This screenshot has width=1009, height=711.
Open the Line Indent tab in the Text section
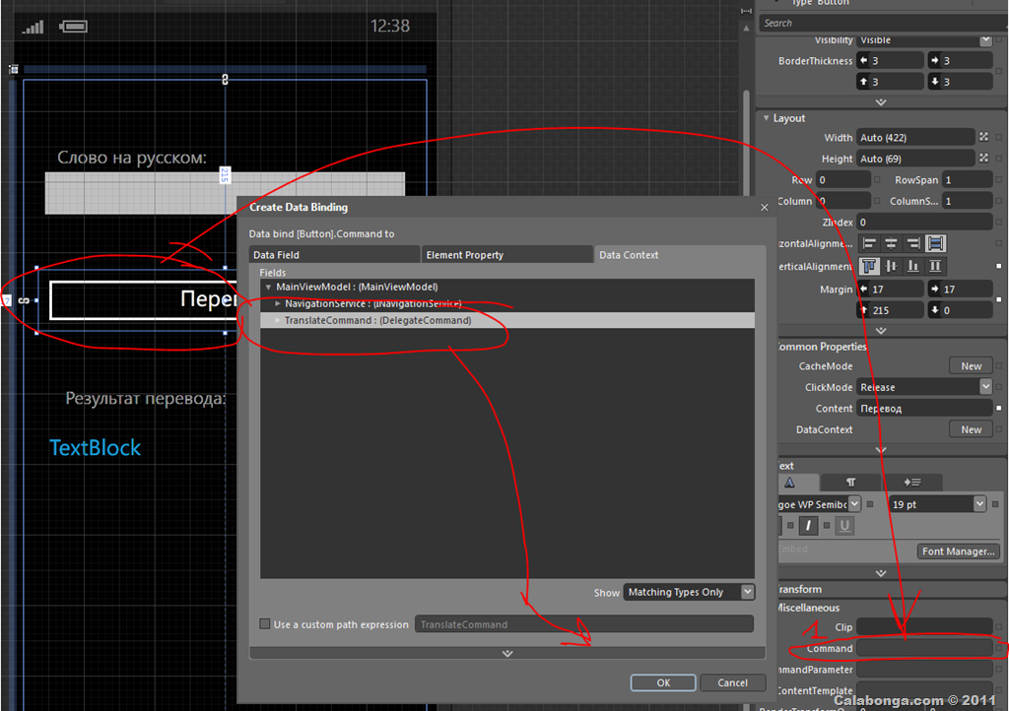click(912, 483)
